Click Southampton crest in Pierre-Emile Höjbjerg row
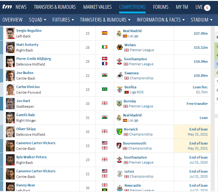 point(119,62)
